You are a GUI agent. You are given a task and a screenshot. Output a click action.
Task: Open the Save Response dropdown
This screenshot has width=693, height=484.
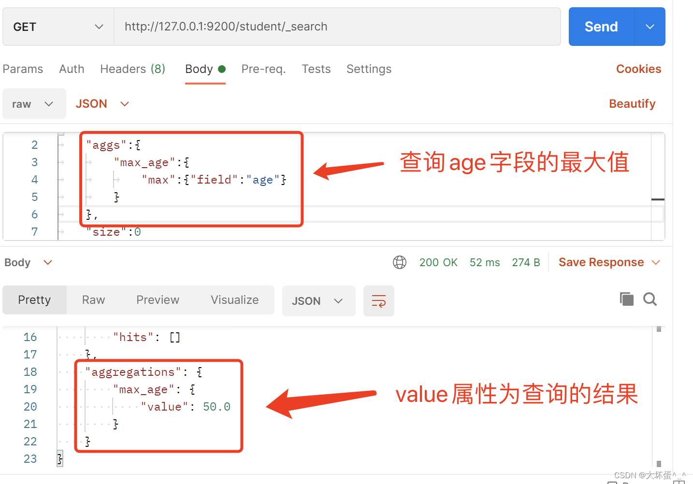pyautogui.click(x=609, y=262)
